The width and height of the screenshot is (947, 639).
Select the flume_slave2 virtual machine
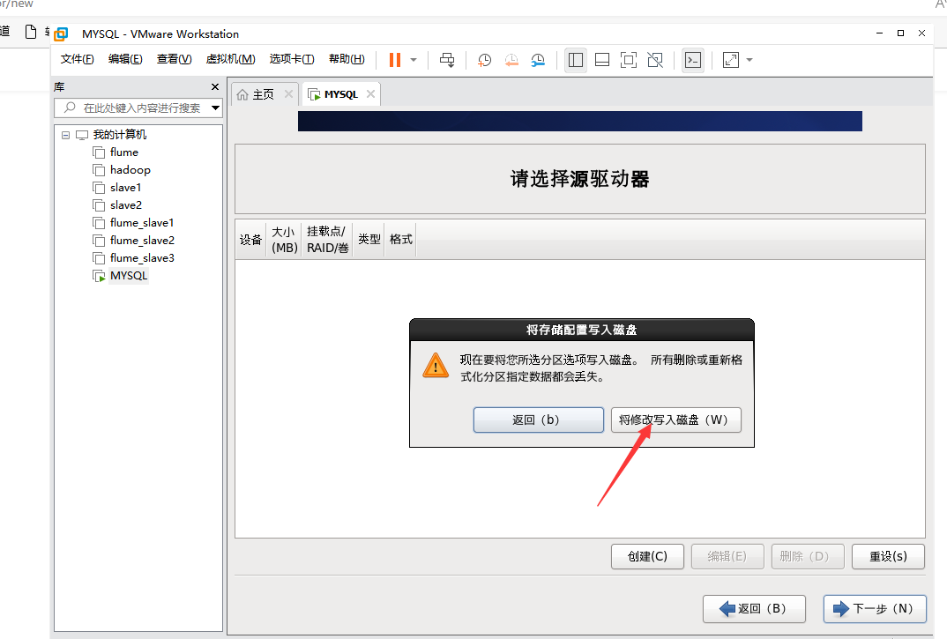[142, 241]
